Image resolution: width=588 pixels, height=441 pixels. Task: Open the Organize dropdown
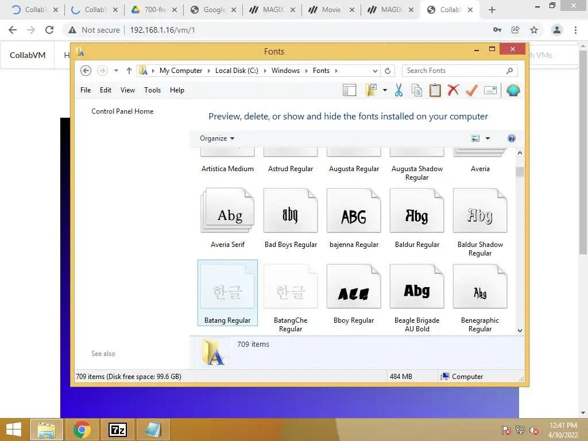coord(216,138)
